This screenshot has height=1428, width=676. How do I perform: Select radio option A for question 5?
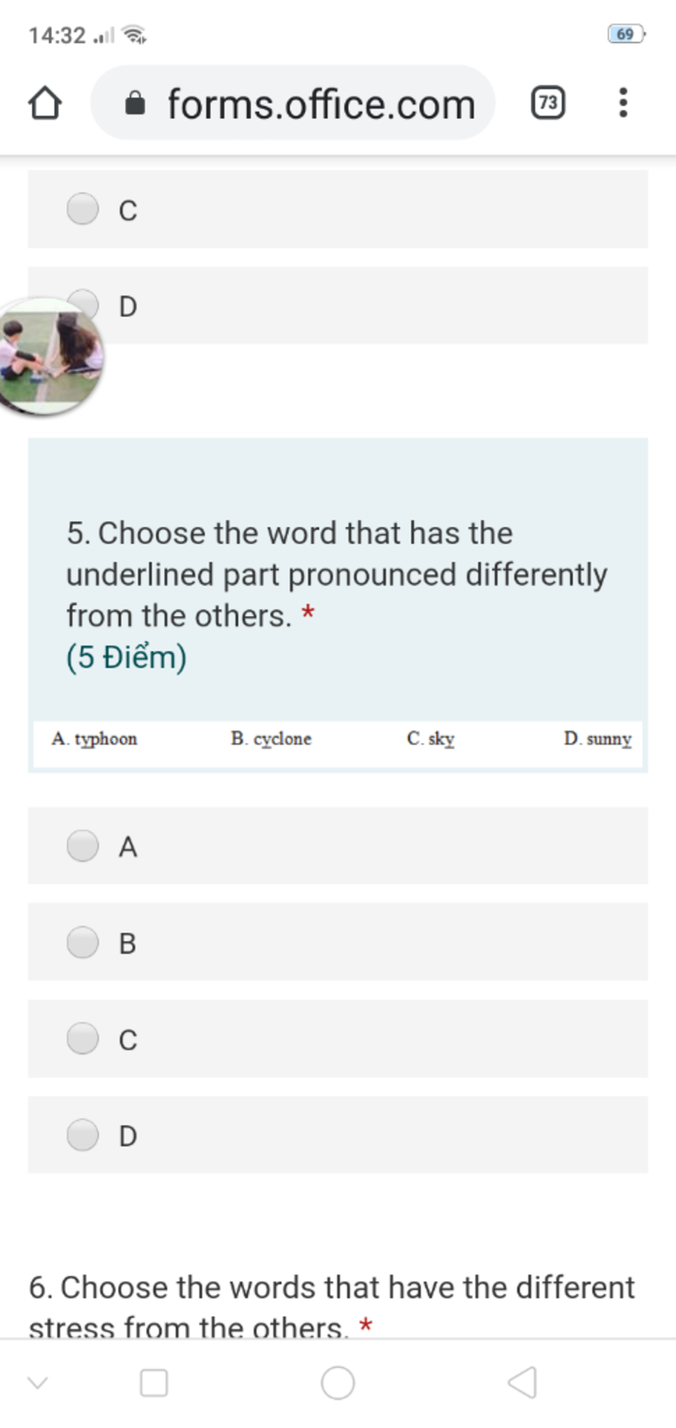click(338, 845)
